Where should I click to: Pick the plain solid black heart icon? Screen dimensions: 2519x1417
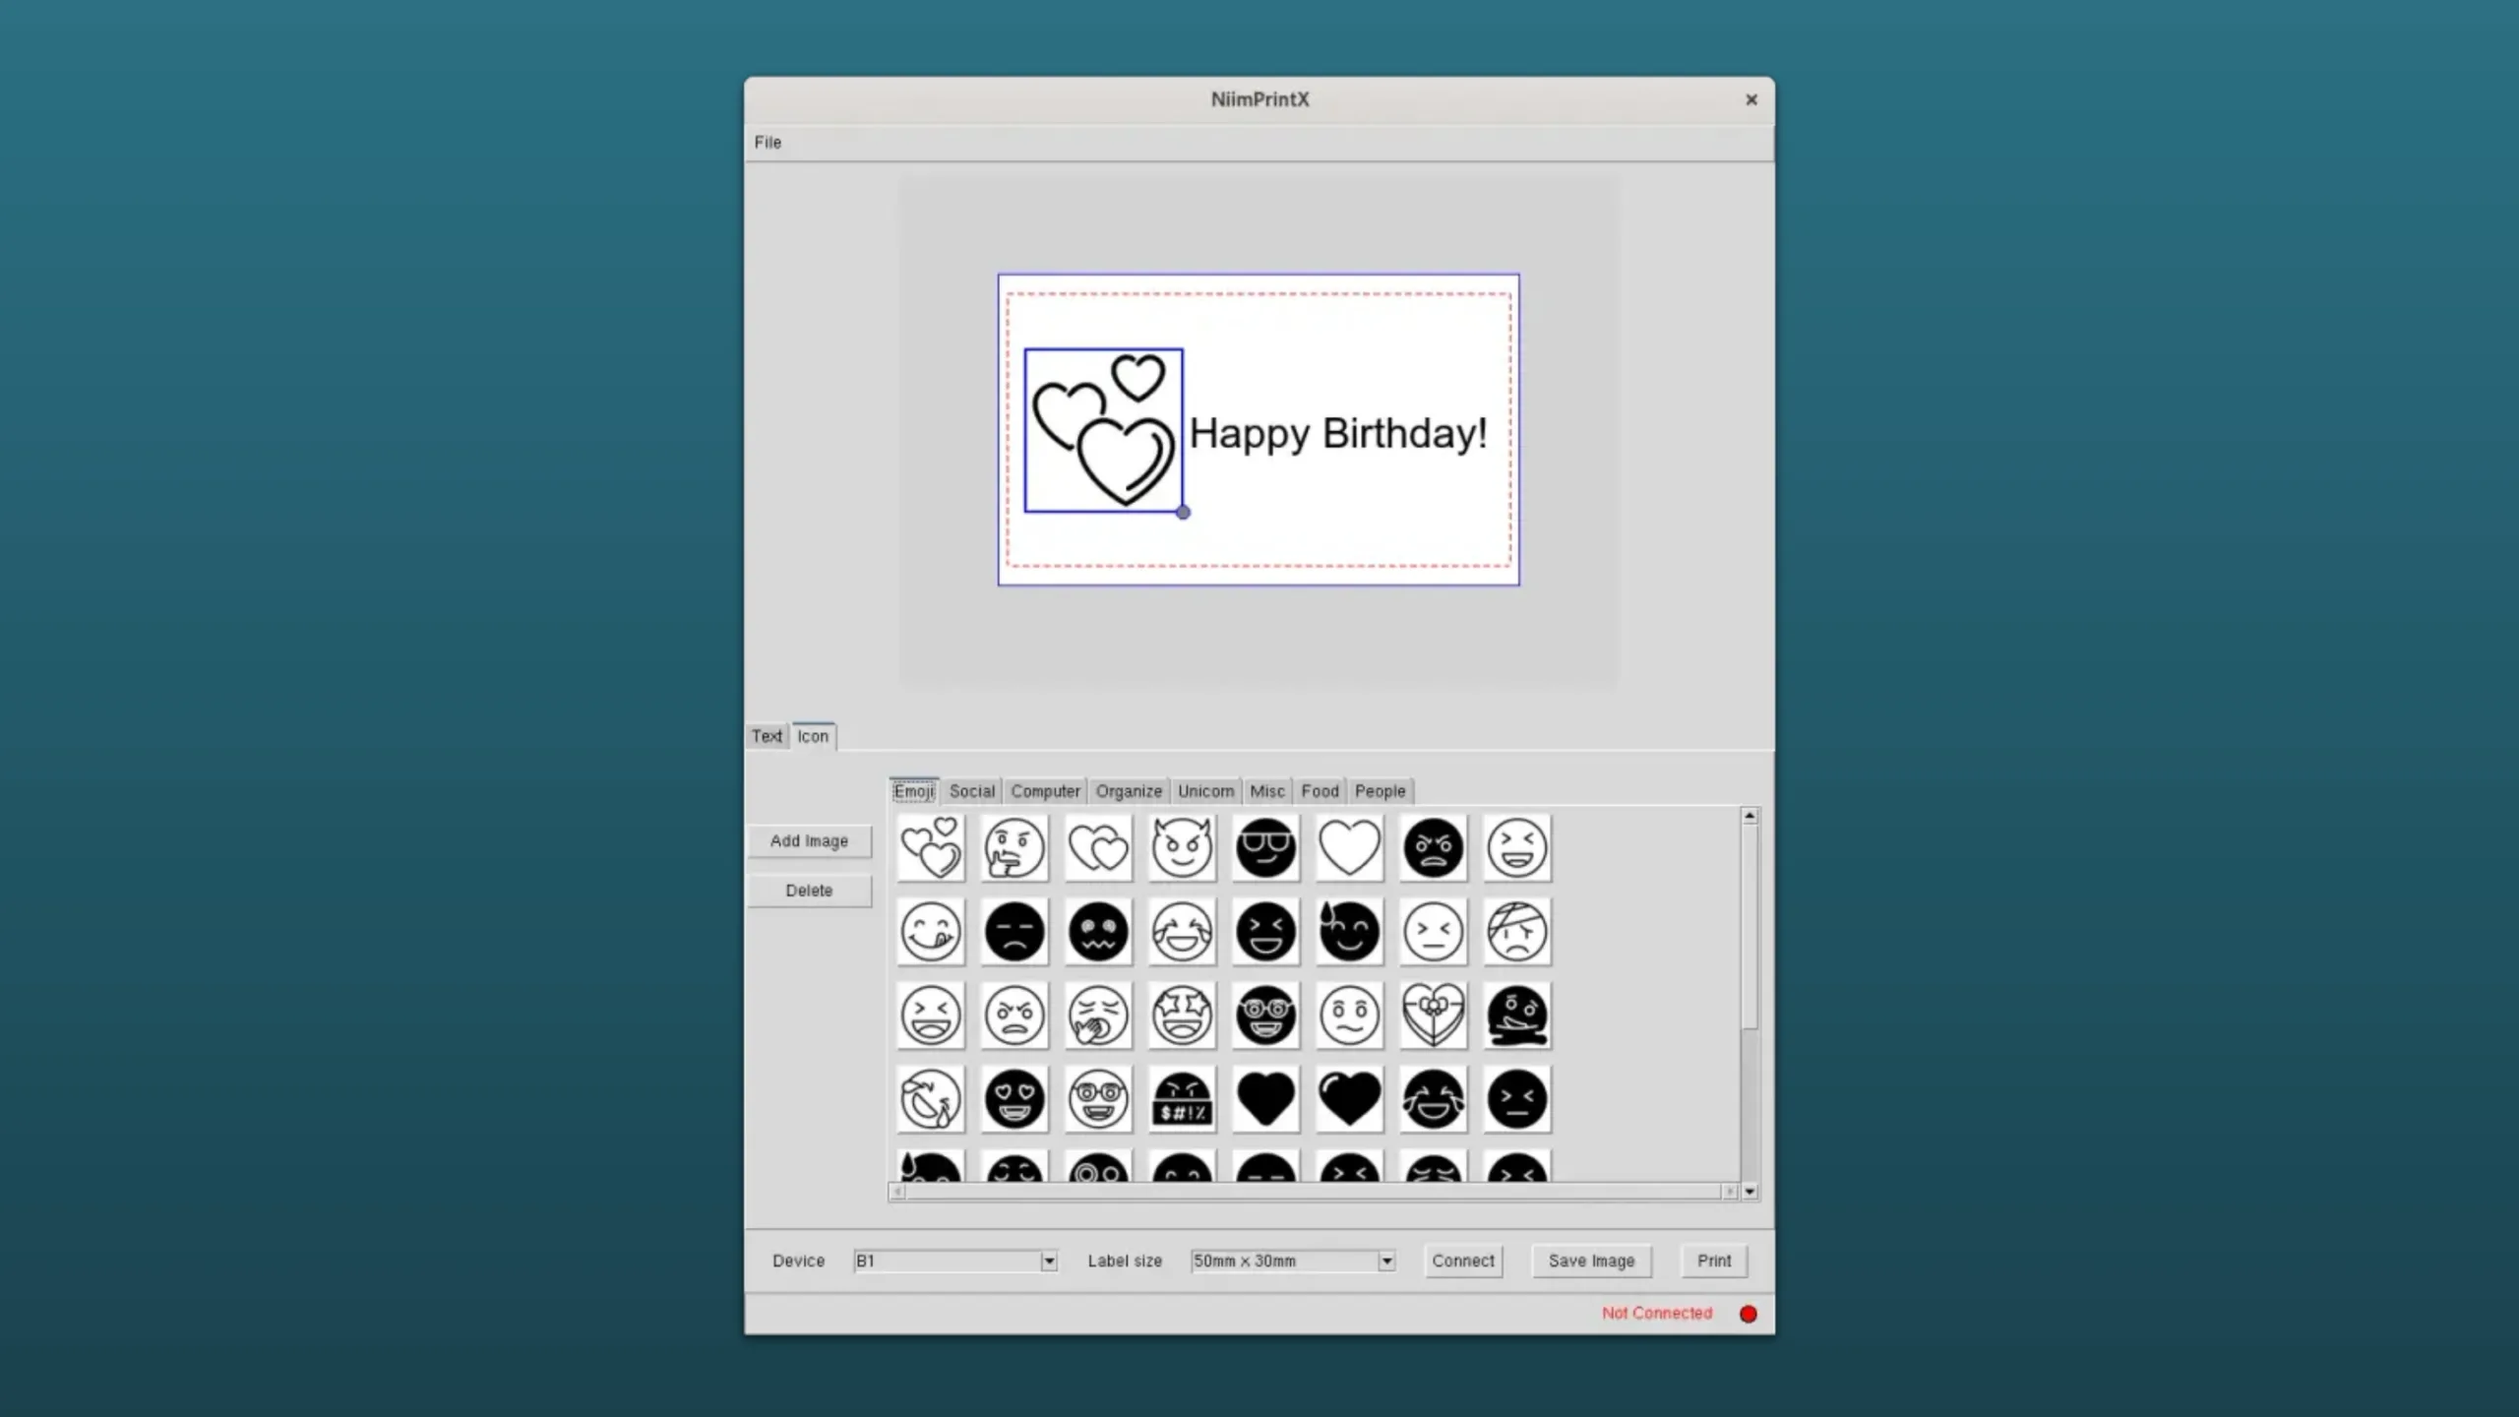pos(1265,1098)
